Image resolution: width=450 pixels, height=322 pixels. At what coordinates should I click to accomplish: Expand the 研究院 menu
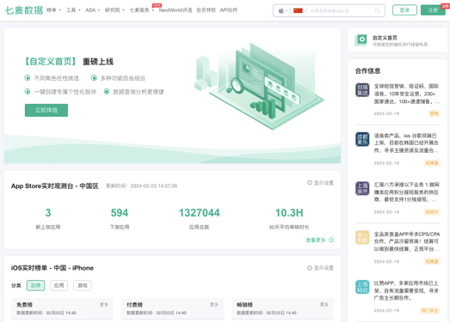tap(114, 10)
